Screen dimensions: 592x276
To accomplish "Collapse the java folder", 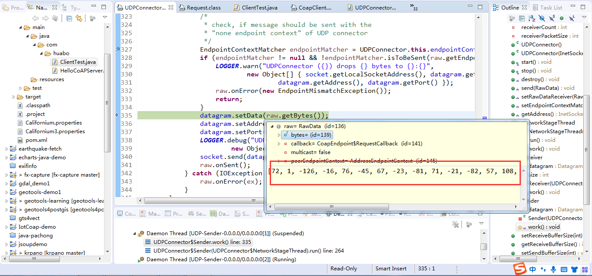I will coord(27,36).
